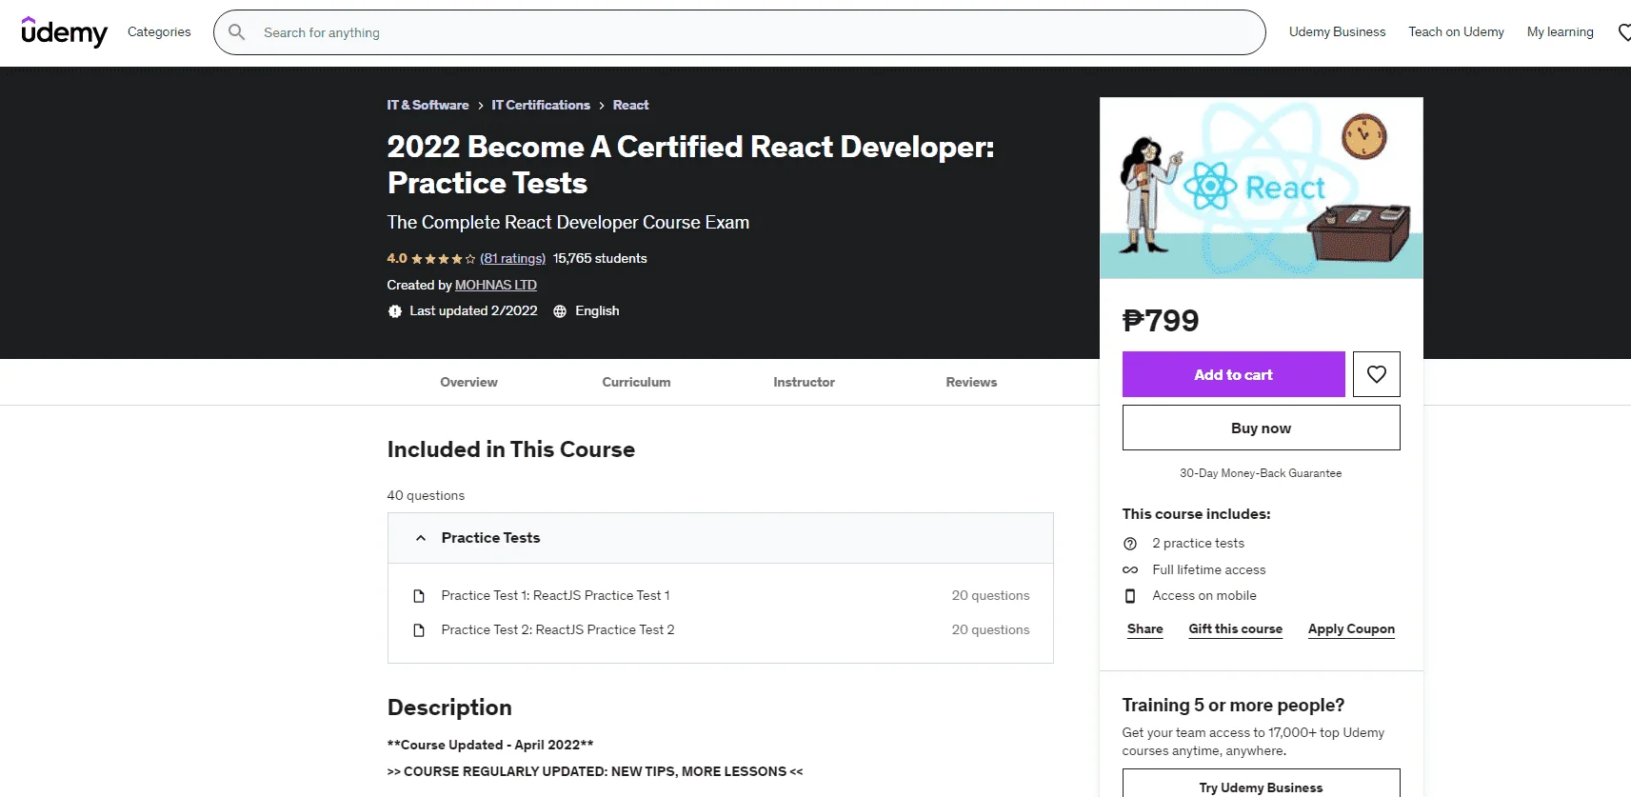Open IT & Software breadcrumb
Screen dimensions: 1631x797
[x=428, y=105]
